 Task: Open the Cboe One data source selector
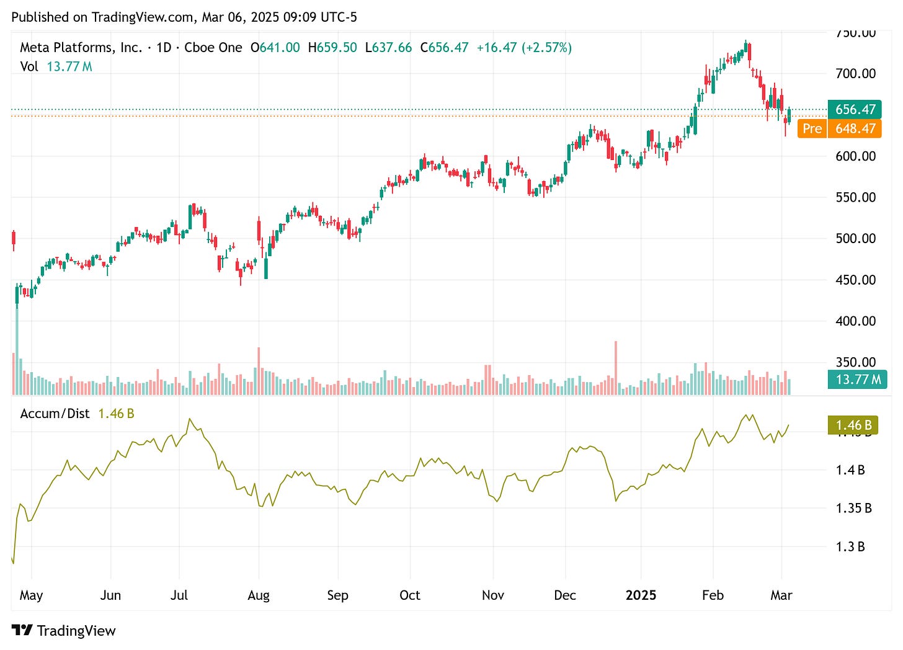pos(213,47)
